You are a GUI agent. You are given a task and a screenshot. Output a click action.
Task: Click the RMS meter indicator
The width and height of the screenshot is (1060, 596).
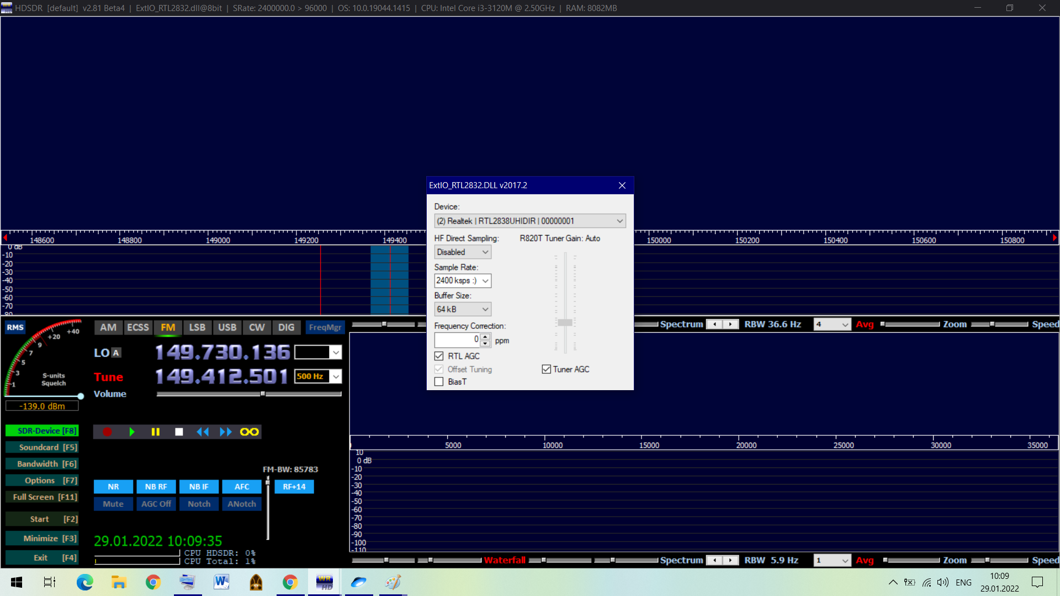click(15, 327)
